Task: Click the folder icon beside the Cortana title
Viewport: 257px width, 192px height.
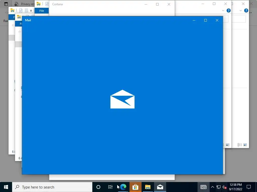Action: [x=39, y=4]
